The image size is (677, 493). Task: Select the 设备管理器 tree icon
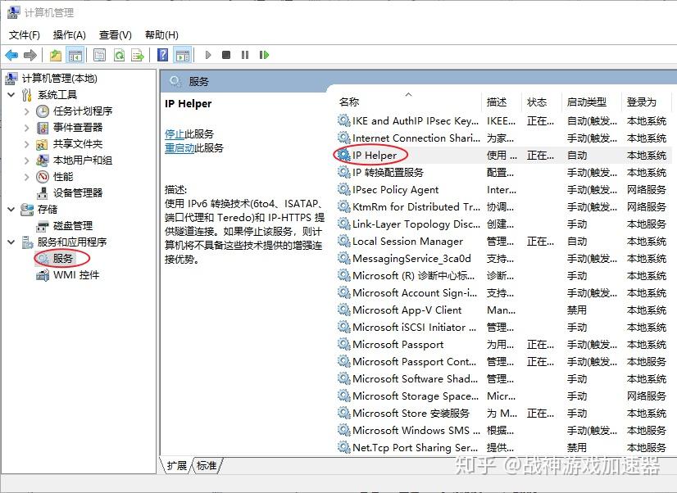[42, 193]
